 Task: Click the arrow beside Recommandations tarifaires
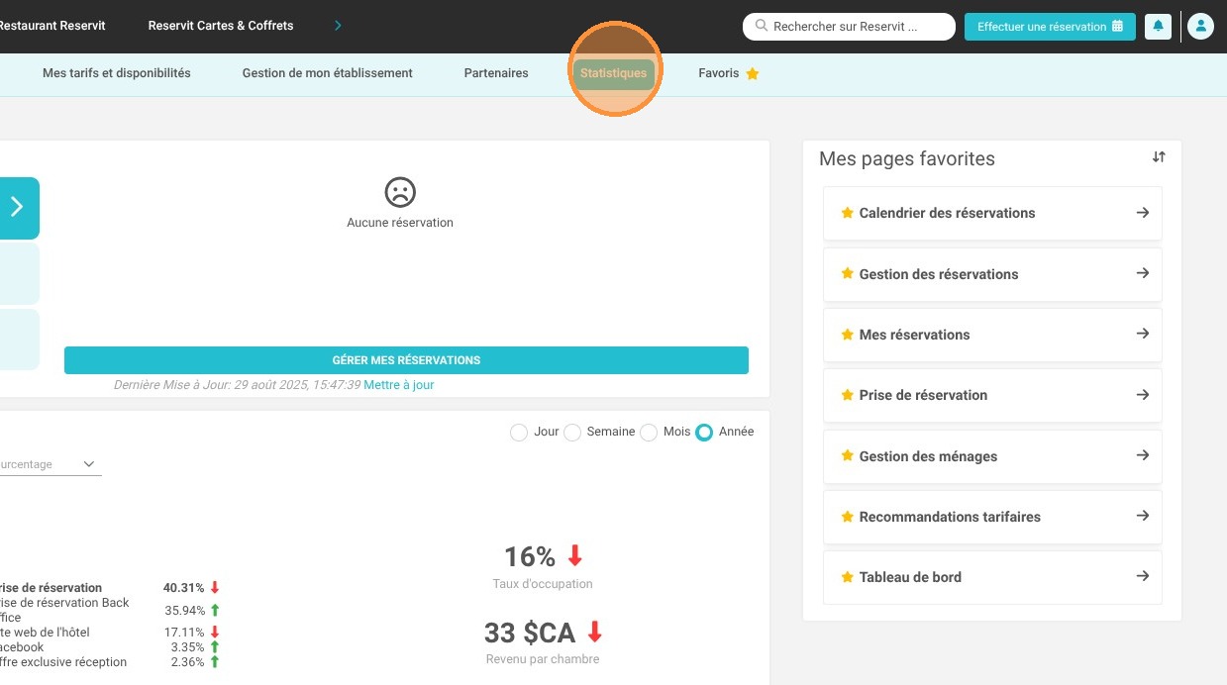[x=1143, y=516]
